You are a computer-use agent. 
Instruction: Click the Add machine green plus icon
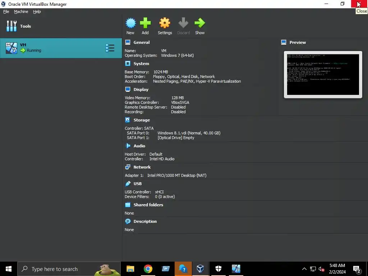145,23
